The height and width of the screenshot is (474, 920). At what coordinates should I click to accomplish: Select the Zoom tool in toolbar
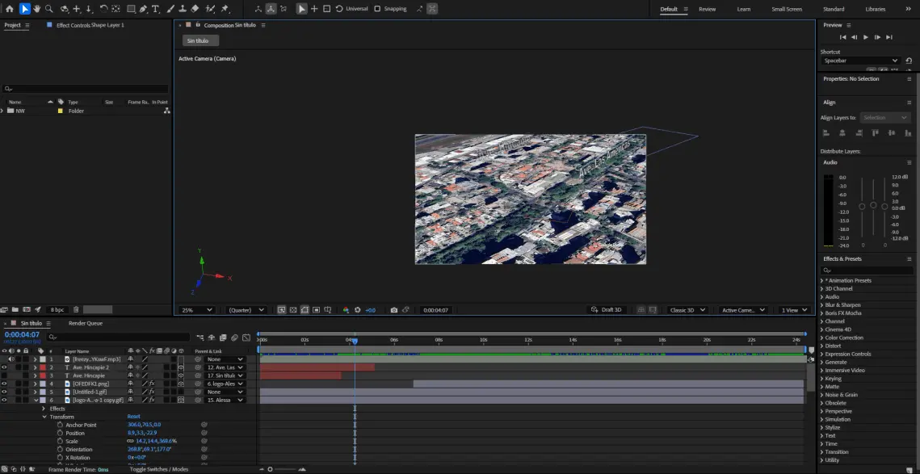[x=49, y=9]
